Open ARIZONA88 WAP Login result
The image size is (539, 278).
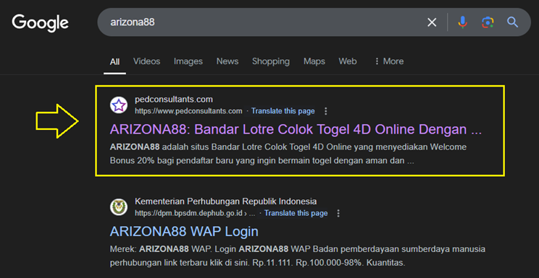[184, 232]
